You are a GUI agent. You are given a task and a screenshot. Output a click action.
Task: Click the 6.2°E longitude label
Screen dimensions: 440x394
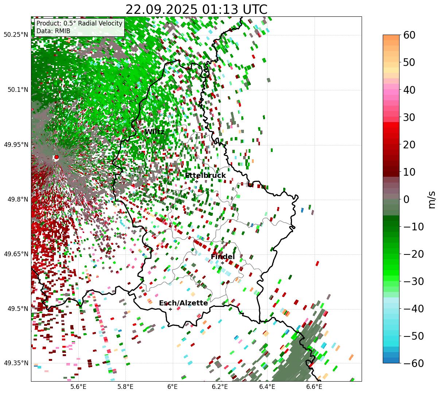pos(220,387)
